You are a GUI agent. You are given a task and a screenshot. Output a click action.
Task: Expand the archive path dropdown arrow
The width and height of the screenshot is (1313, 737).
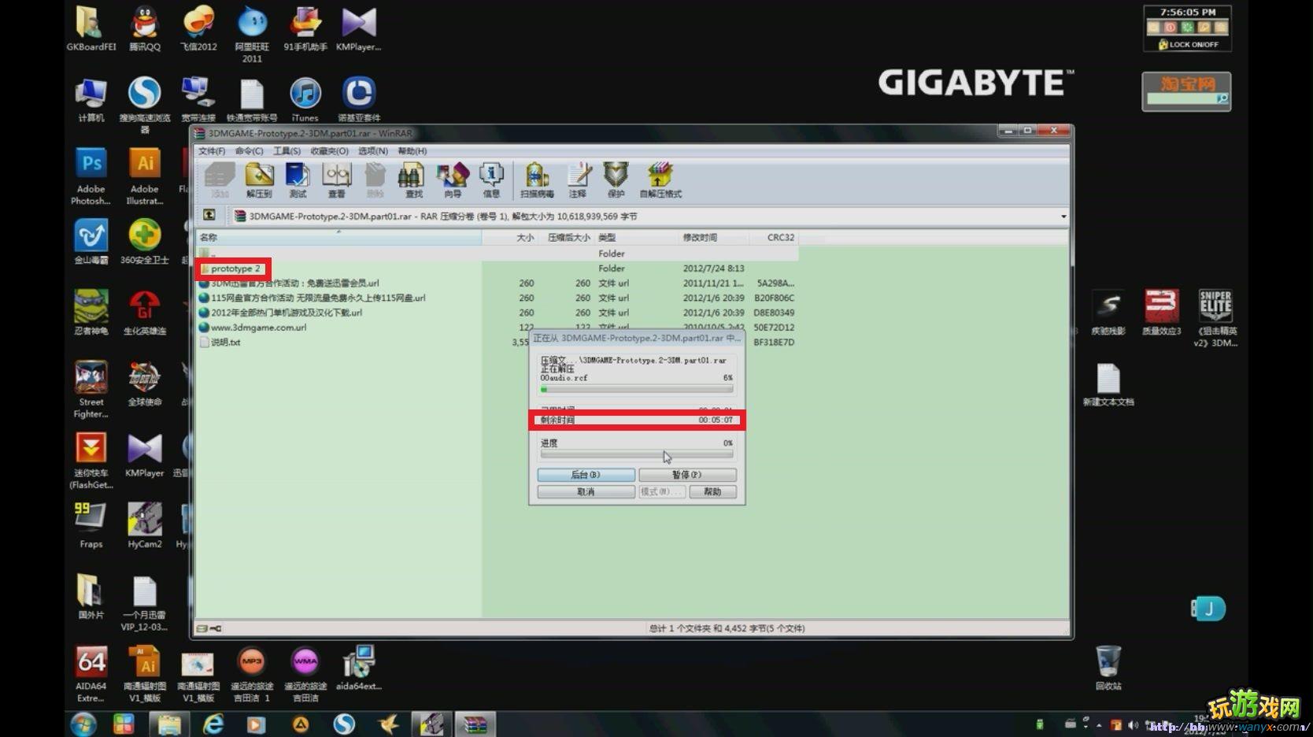point(1063,217)
